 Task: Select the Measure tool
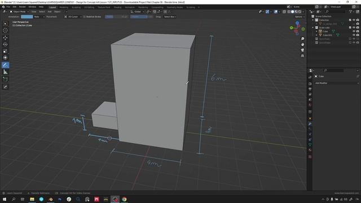[5, 72]
